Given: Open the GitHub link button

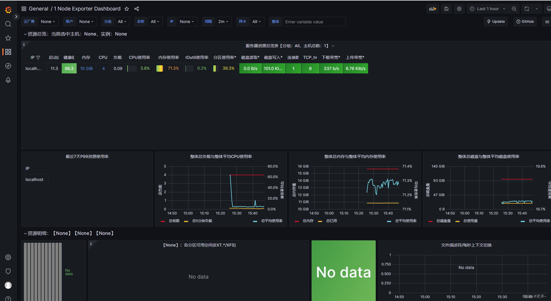Looking at the screenshot, I should [525, 22].
